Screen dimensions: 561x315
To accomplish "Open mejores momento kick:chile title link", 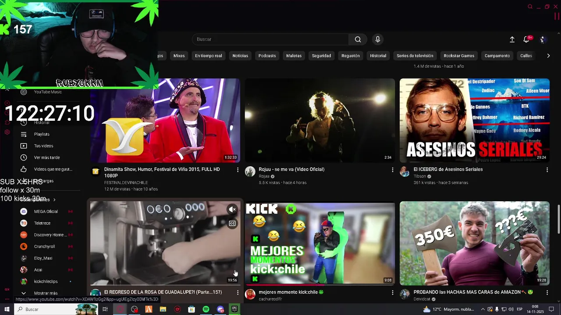I will (291, 292).
